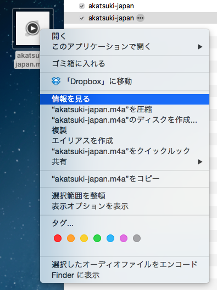Choose 表示オプションを表示 menu entry
The height and width of the screenshot is (290, 217).
(125, 206)
